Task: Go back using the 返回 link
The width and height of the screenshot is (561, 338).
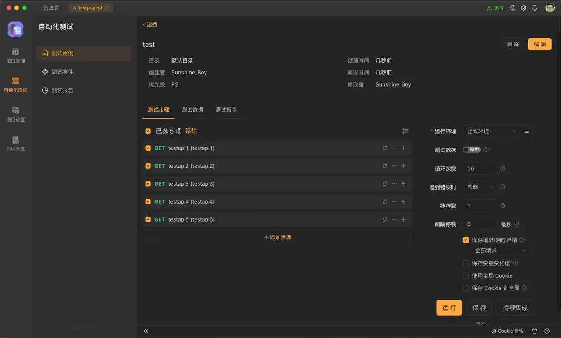Action: pos(150,25)
